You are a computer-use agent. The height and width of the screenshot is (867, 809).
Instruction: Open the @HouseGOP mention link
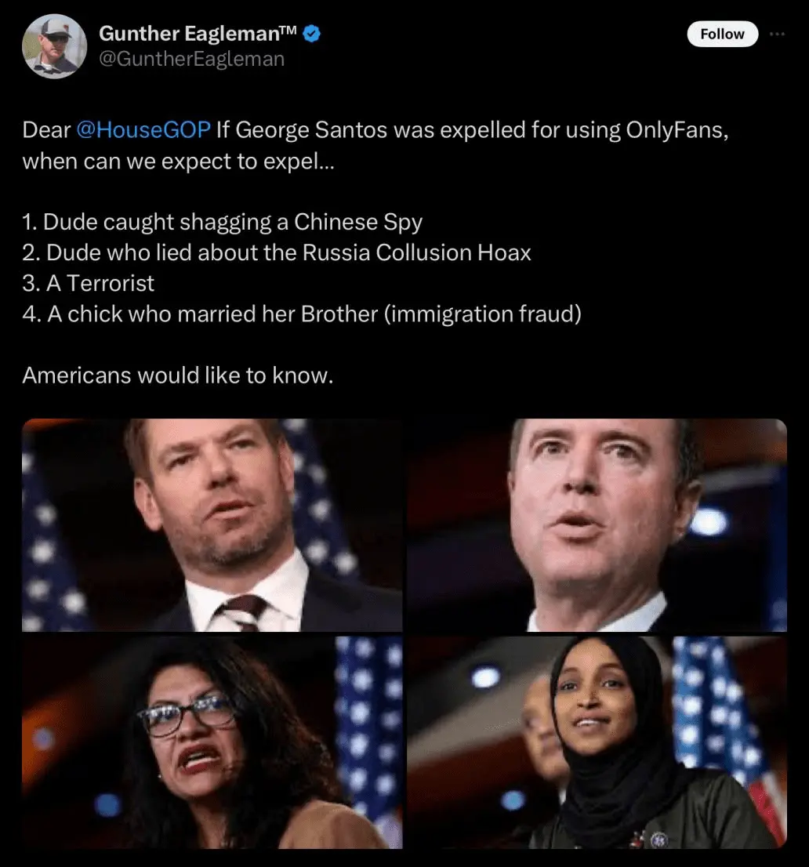pos(143,130)
